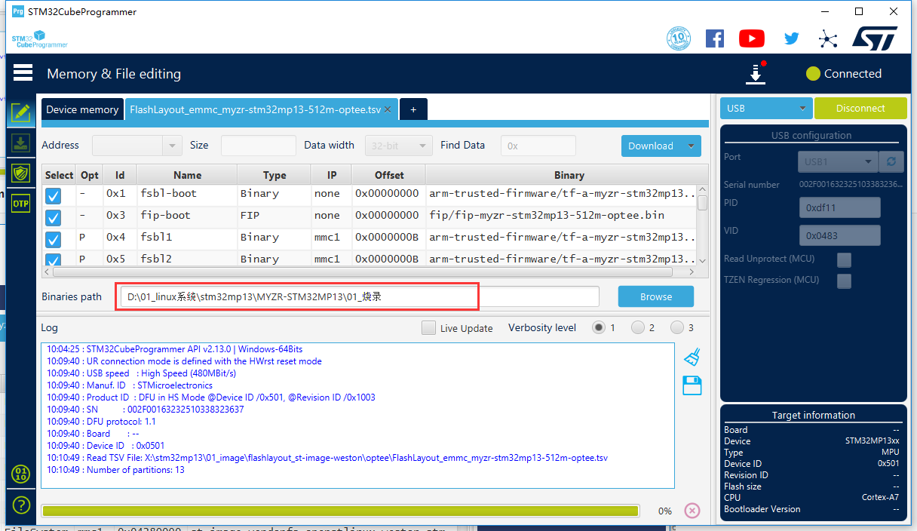The height and width of the screenshot is (531, 917).
Task: Open the help question mark icon
Action: pos(21,505)
